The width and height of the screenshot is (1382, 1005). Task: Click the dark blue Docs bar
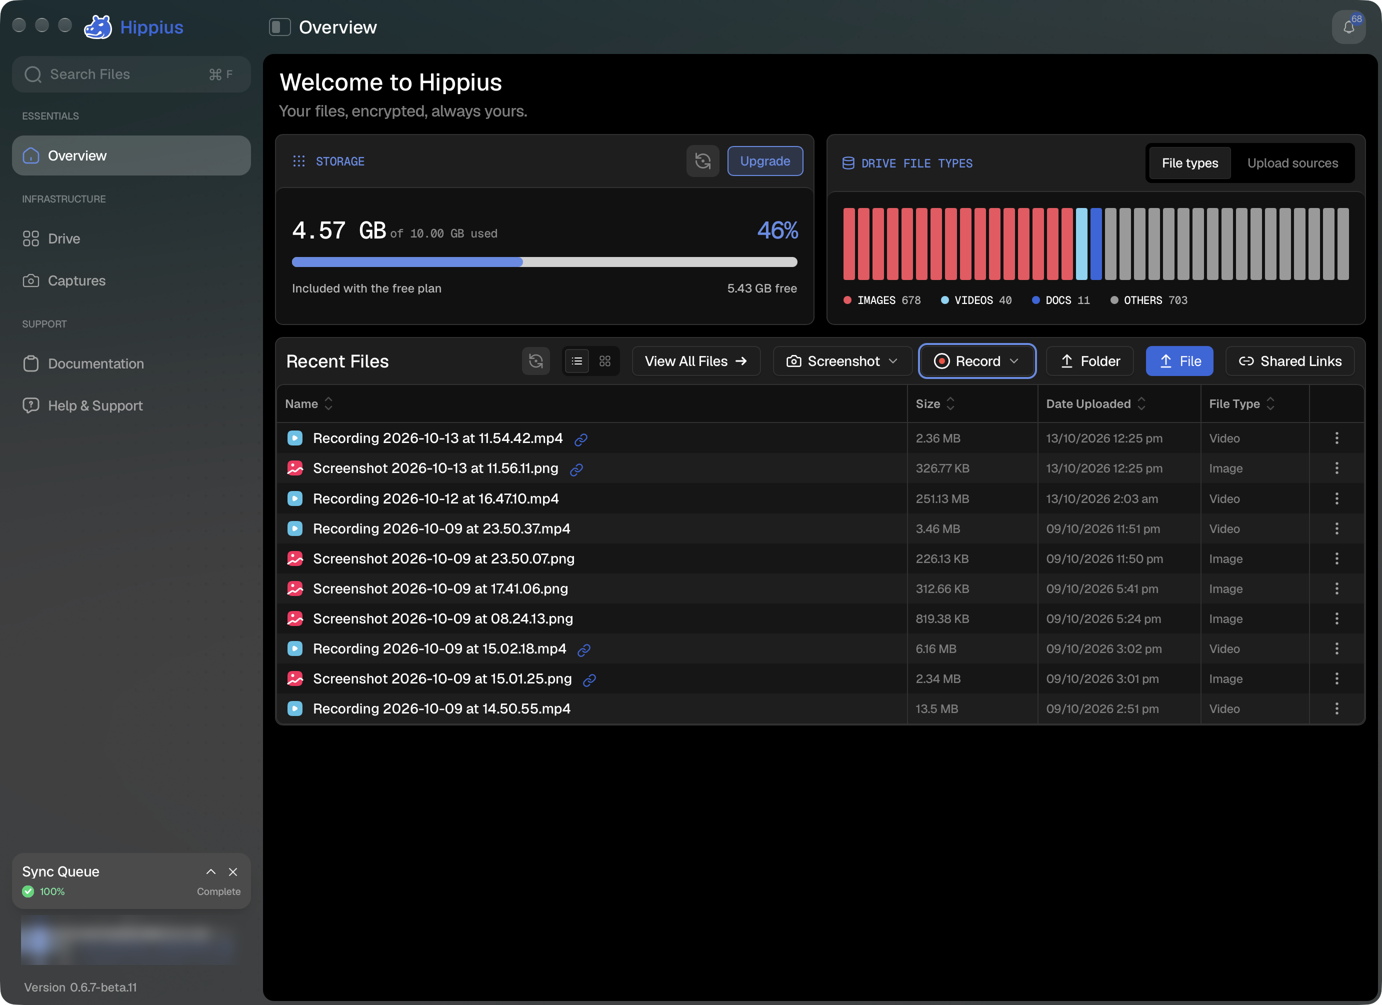click(x=1095, y=244)
